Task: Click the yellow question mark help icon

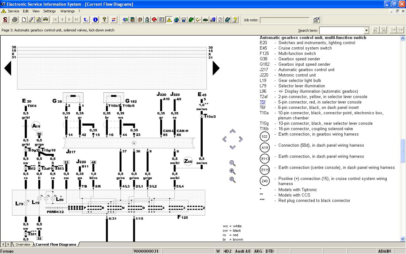Action: click(x=104, y=20)
